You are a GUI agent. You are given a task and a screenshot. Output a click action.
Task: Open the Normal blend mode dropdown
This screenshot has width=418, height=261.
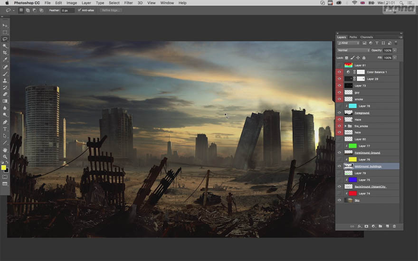(353, 50)
